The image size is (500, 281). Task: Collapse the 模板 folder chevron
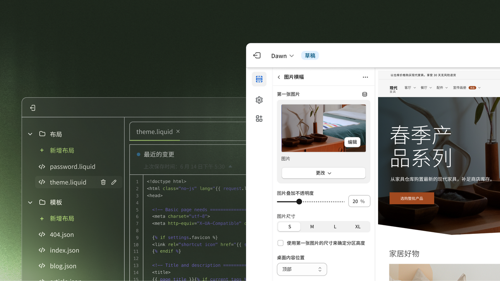tap(30, 202)
